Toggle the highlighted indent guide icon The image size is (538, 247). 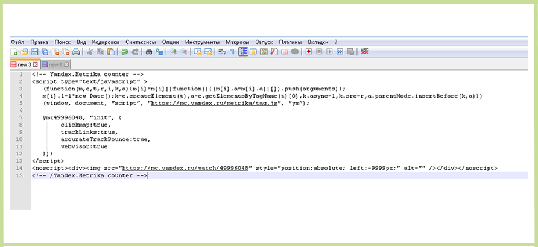click(x=243, y=52)
